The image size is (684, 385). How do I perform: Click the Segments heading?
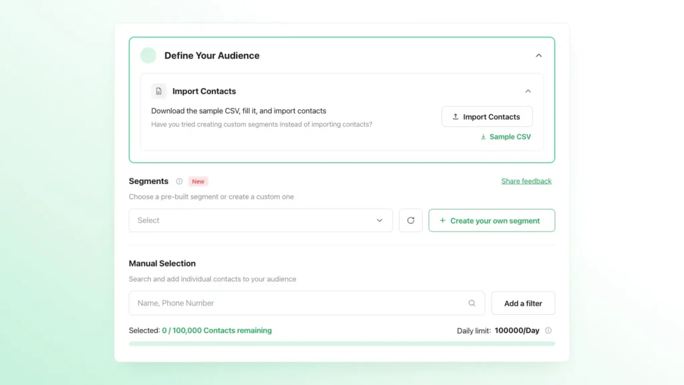[x=148, y=181]
